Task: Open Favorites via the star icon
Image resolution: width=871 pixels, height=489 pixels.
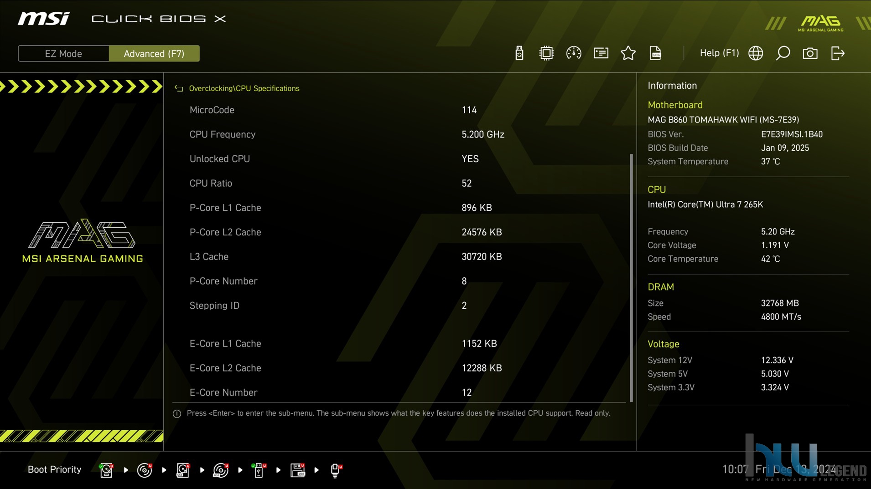Action: pos(628,53)
